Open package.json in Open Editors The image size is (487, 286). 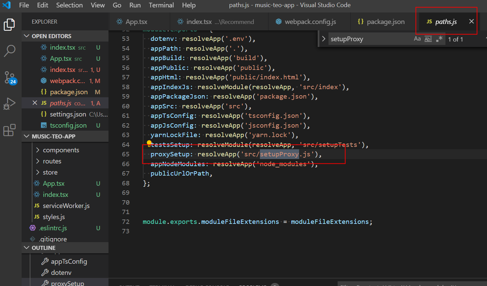65,92
